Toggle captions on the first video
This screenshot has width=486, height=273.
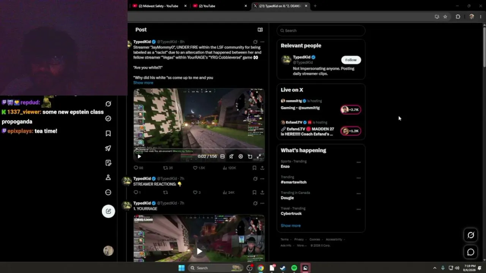pyautogui.click(x=222, y=156)
